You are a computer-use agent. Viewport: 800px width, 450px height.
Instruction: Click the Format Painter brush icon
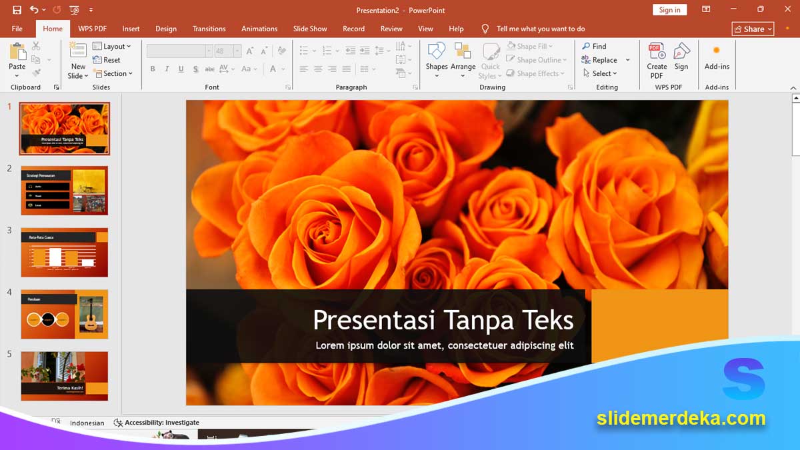pos(36,73)
